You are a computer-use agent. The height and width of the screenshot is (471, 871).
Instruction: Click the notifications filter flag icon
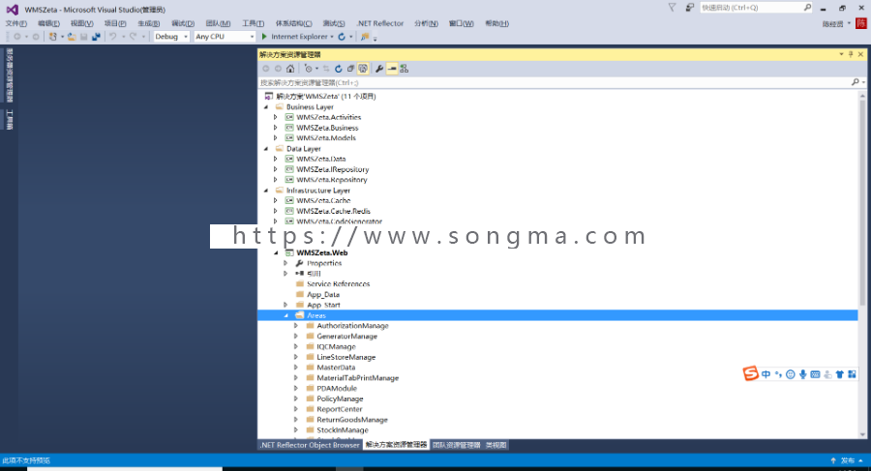point(673,8)
